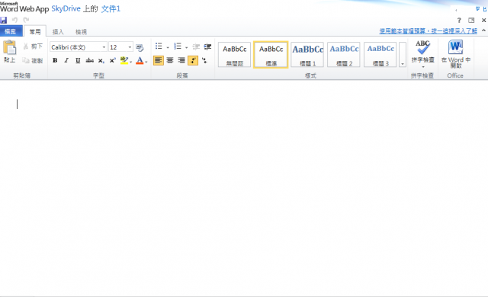488x297 pixels.
Task: Apply the Heading 3 style
Action: point(380,55)
